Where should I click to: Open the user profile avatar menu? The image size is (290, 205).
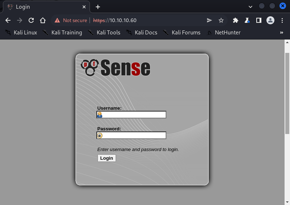pyautogui.click(x=270, y=20)
